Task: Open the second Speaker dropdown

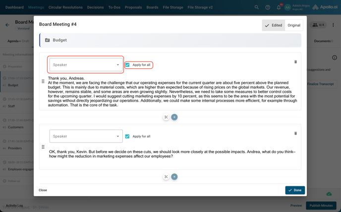Action: click(x=86, y=136)
